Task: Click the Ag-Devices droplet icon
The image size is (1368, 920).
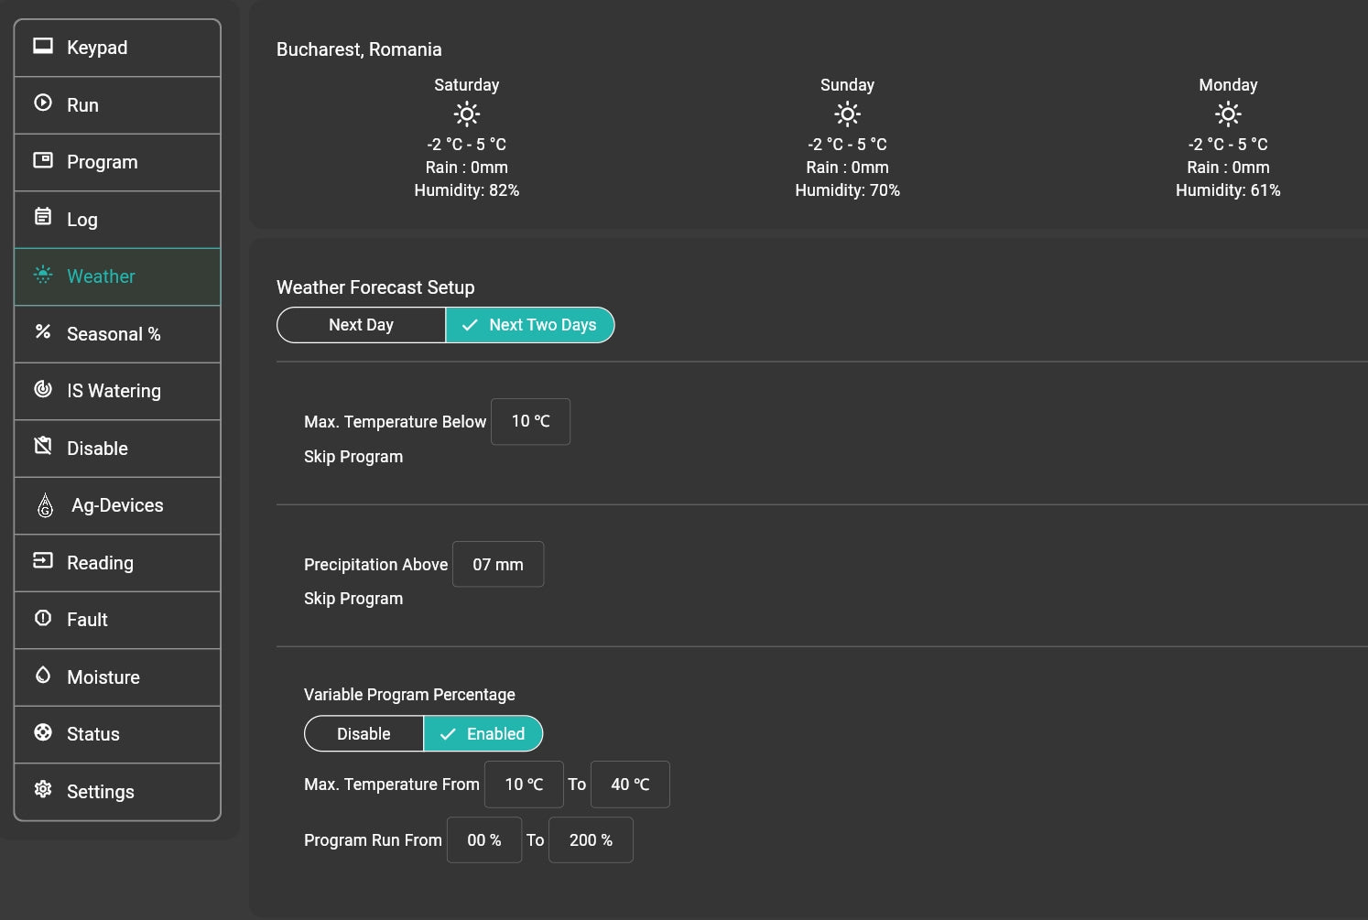Action: tap(46, 505)
